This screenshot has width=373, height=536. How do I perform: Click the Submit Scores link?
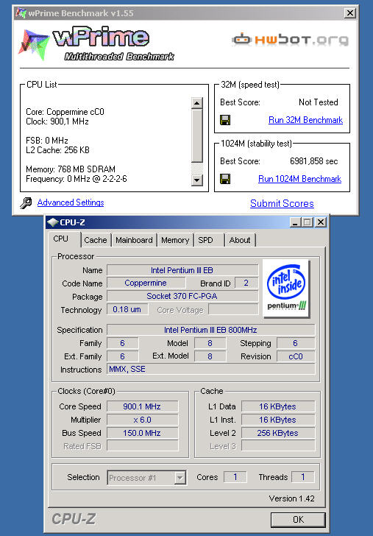[x=282, y=203]
